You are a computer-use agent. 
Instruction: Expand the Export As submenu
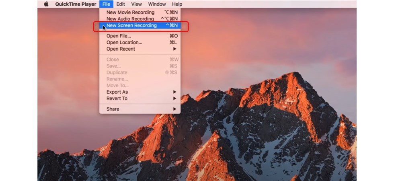pos(140,92)
